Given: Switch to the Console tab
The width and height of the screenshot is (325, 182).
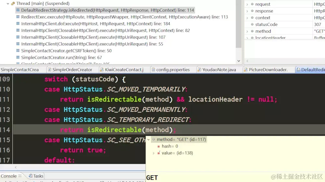Looking at the screenshot, I should 9,176.
